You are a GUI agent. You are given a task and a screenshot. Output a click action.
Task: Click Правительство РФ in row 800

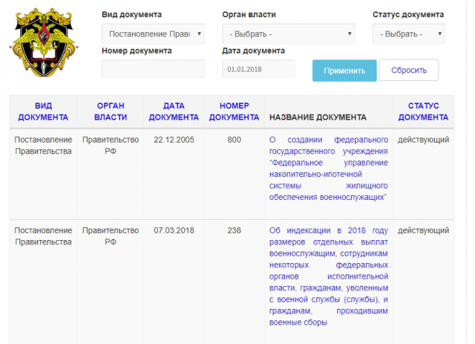(110, 145)
